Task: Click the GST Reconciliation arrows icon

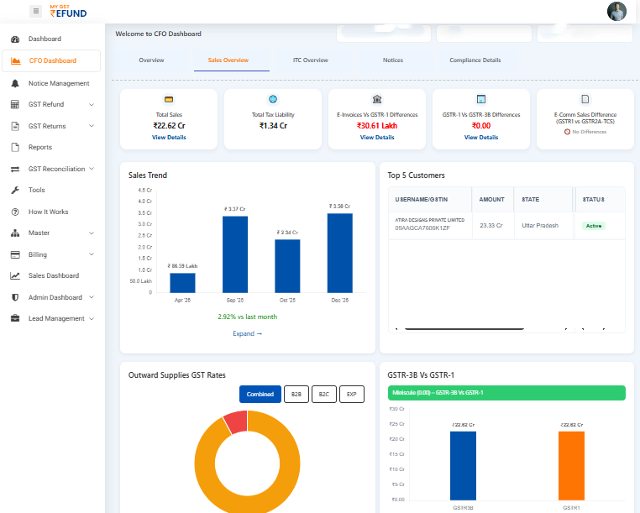Action: coord(15,169)
